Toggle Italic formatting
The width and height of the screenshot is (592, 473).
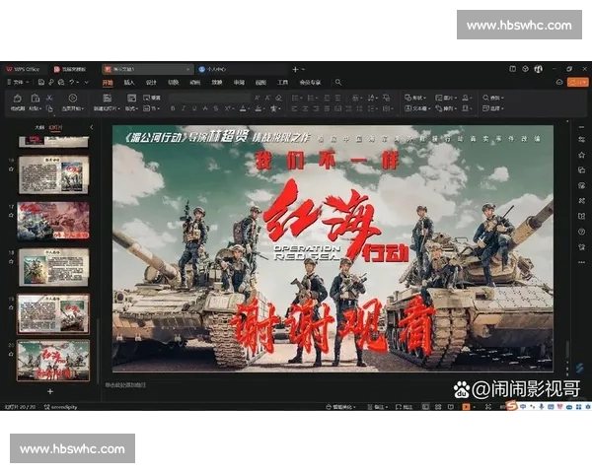[184, 108]
